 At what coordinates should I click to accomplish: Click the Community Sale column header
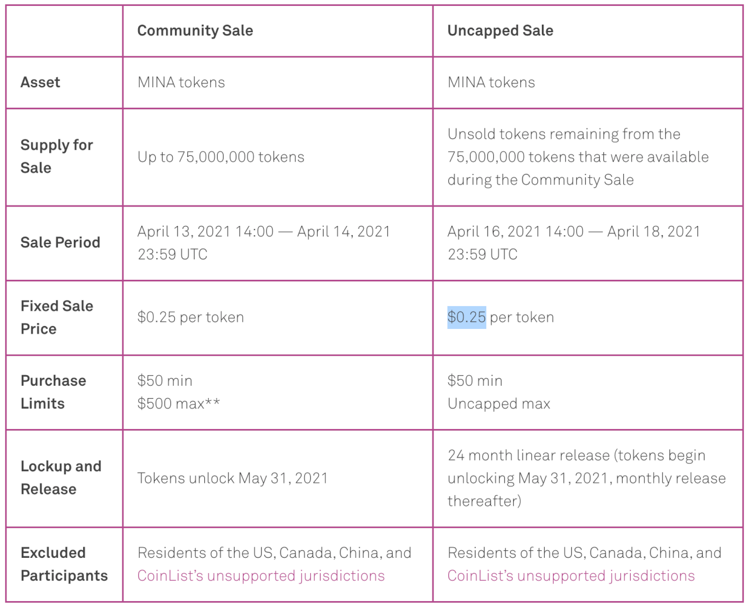195,30
